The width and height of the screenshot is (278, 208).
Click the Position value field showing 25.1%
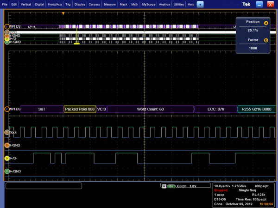[x=253, y=31]
